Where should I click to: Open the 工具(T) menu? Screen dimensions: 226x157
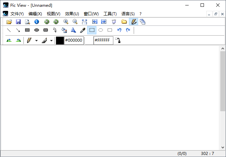coord(110,14)
